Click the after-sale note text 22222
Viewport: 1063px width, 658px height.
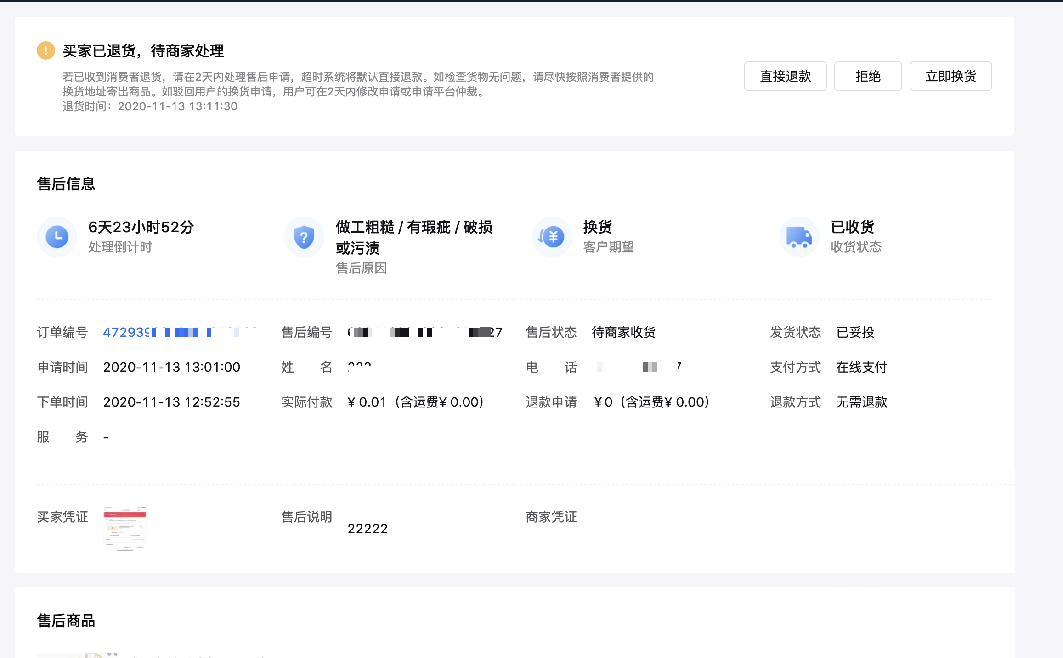368,529
